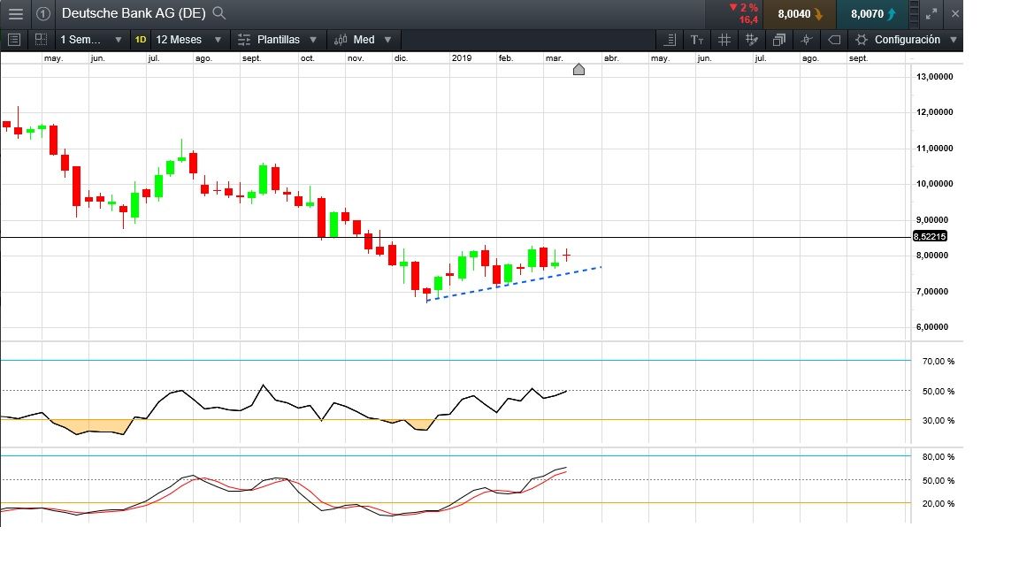The height and width of the screenshot is (573, 1019).
Task: Click the circled number 1 chart indicator
Action: pyautogui.click(x=42, y=13)
